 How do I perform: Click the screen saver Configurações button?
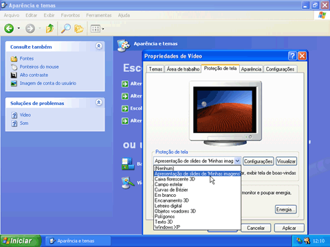click(x=258, y=161)
